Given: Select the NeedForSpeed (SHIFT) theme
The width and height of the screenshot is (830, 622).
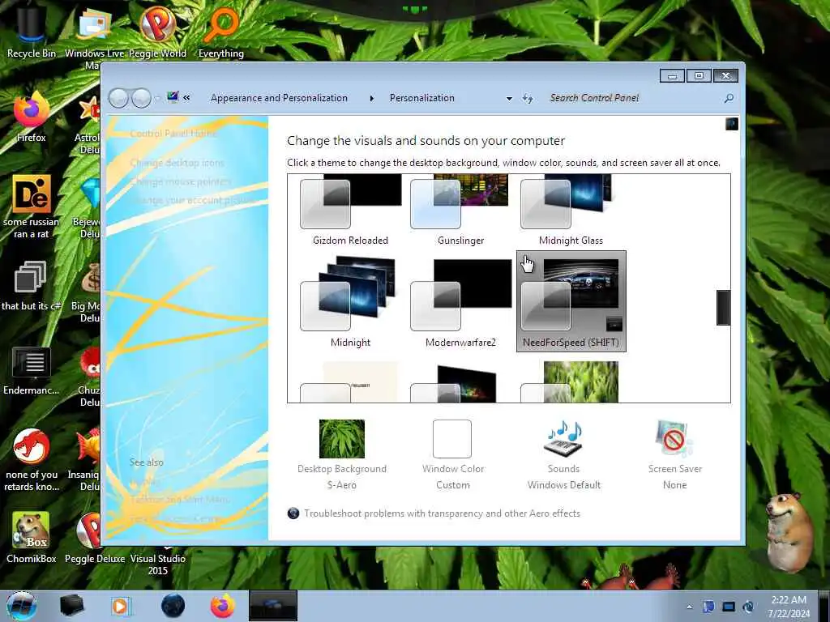Looking at the screenshot, I should coord(571,301).
